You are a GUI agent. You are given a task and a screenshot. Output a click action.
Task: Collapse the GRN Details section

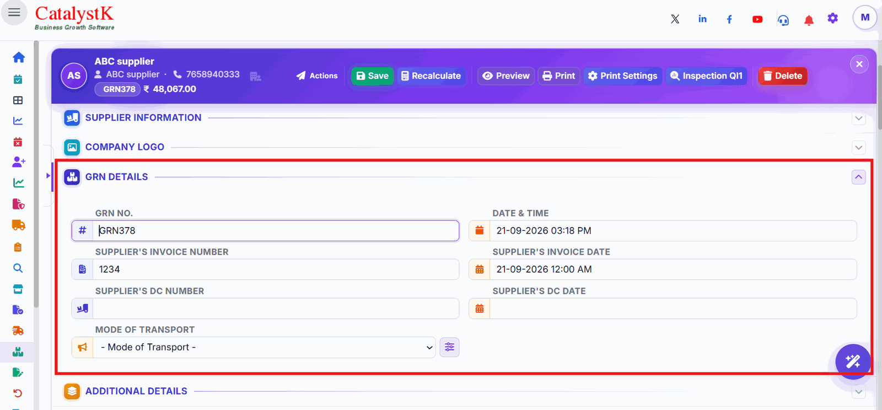point(858,177)
